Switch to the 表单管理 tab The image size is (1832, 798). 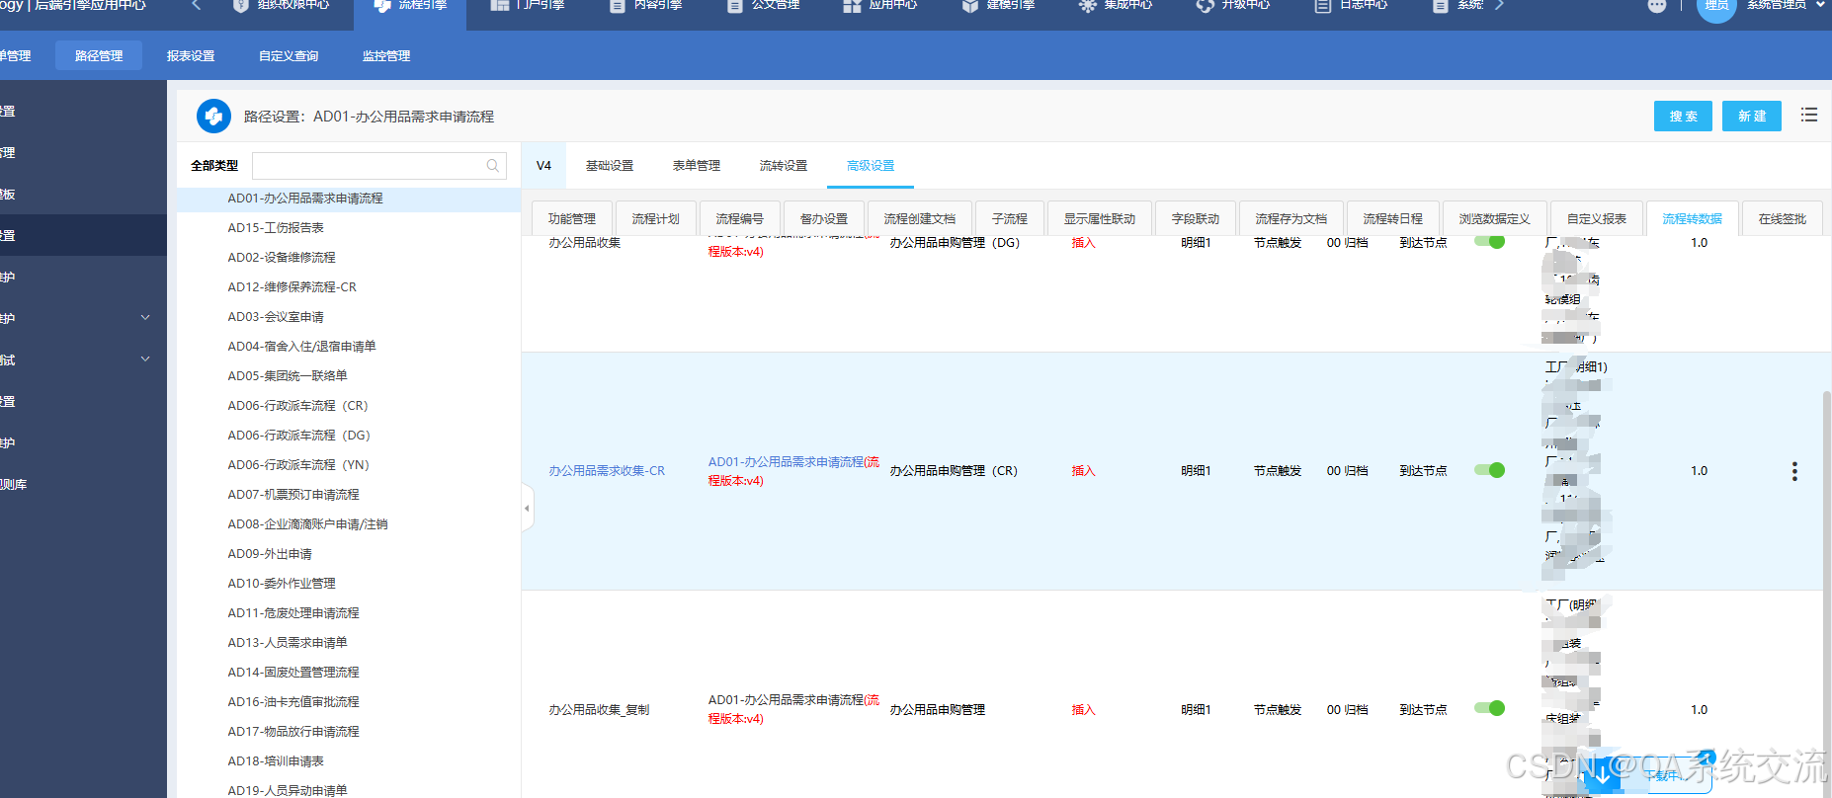(x=697, y=165)
